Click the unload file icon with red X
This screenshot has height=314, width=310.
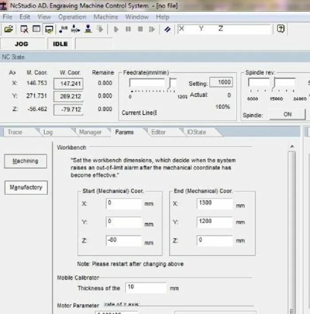click(x=24, y=29)
